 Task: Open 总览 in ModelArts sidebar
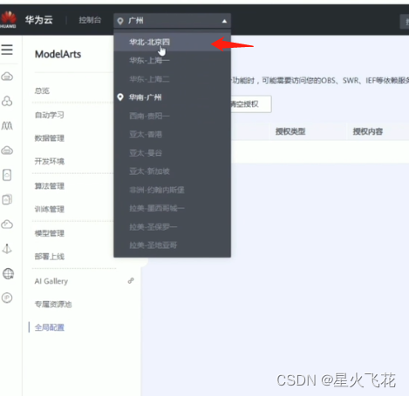pos(42,91)
